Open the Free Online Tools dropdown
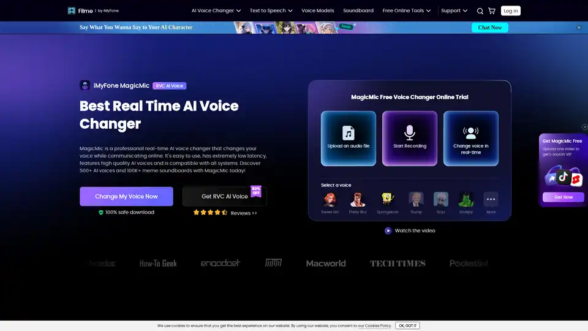Viewport: 588px width, 331px height. coord(407,11)
